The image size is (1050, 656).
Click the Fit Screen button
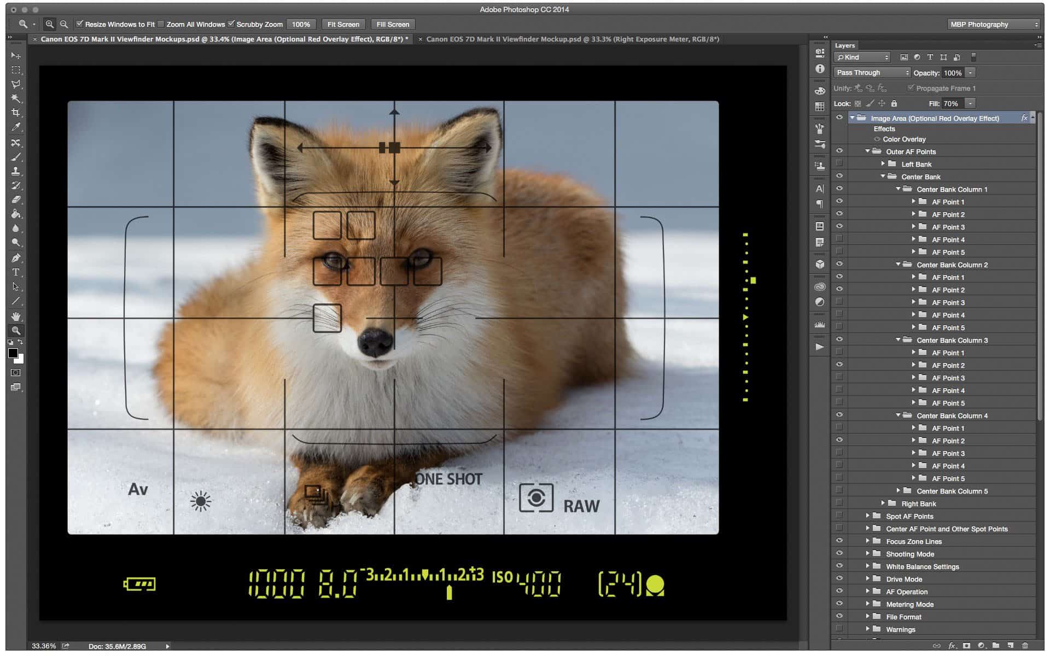(x=343, y=25)
